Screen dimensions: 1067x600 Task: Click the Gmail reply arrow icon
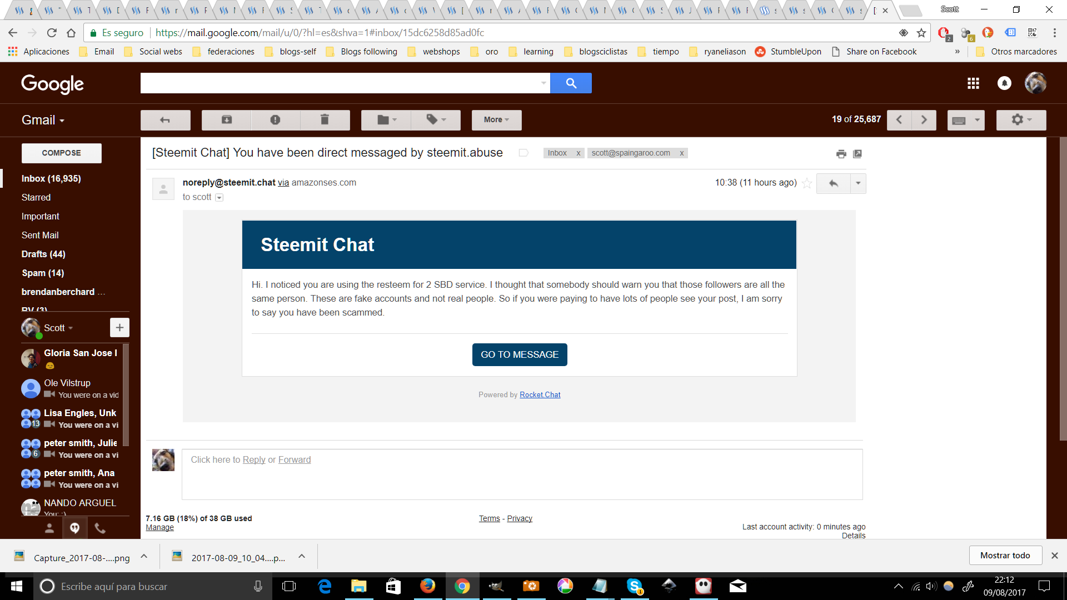coord(833,182)
